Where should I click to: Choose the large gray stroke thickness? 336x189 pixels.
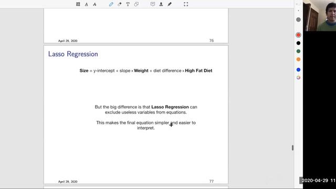coord(298,20)
